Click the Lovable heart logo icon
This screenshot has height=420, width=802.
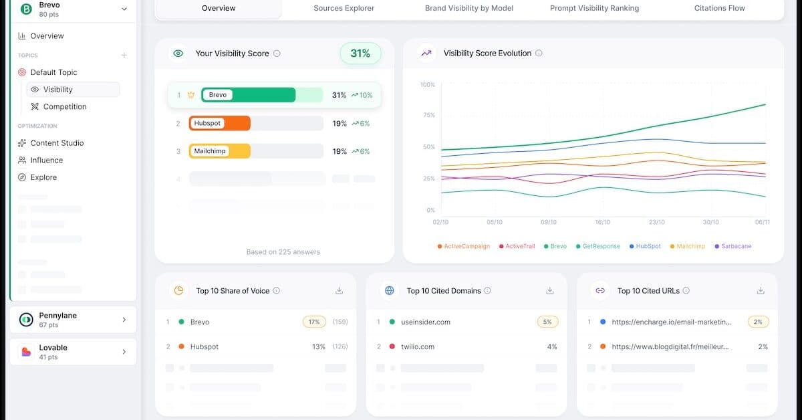point(26,352)
